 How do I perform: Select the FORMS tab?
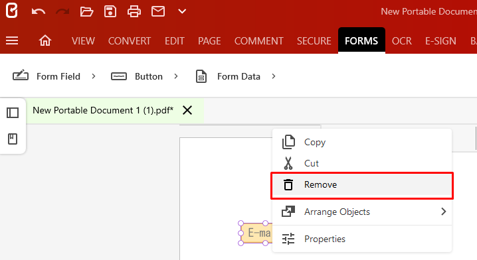(361, 40)
